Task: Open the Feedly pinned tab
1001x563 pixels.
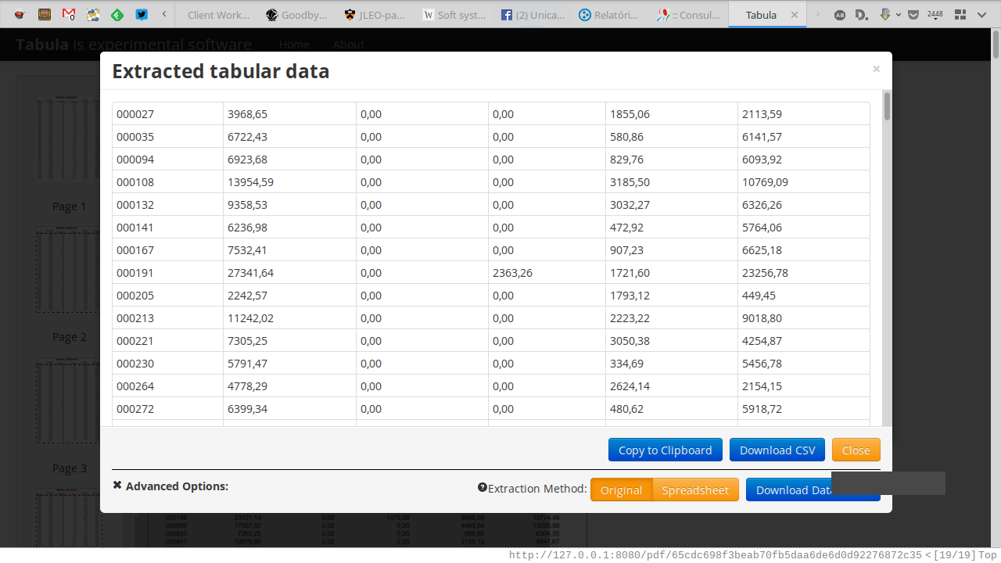Action: [x=117, y=14]
